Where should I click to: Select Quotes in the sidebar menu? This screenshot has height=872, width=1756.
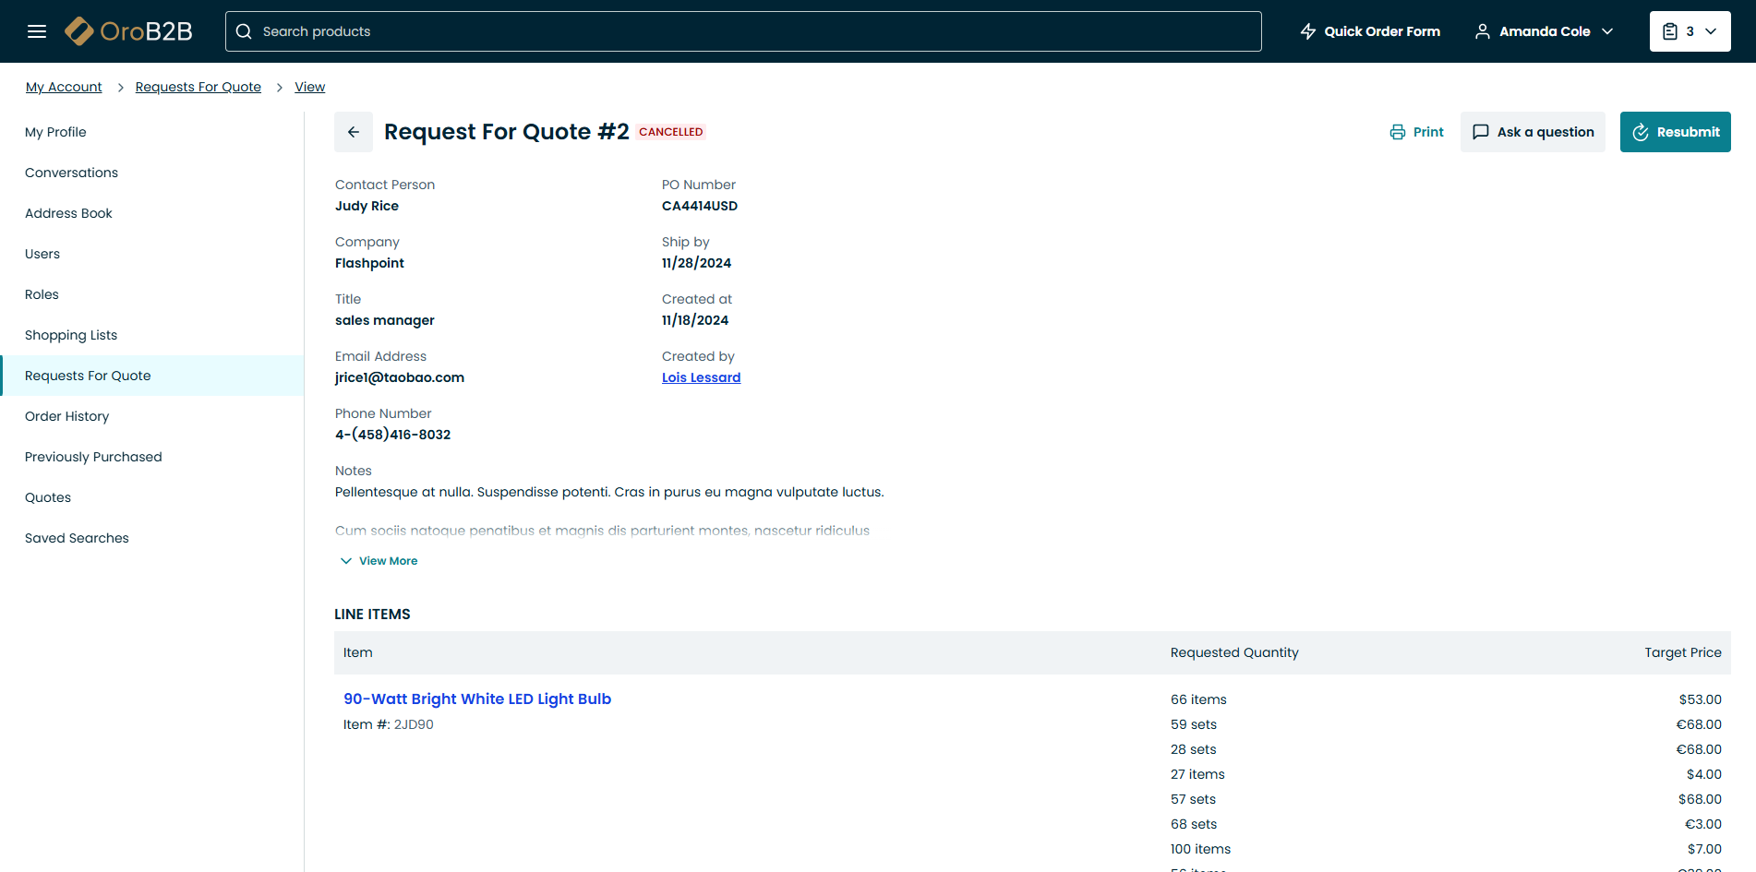tap(48, 497)
